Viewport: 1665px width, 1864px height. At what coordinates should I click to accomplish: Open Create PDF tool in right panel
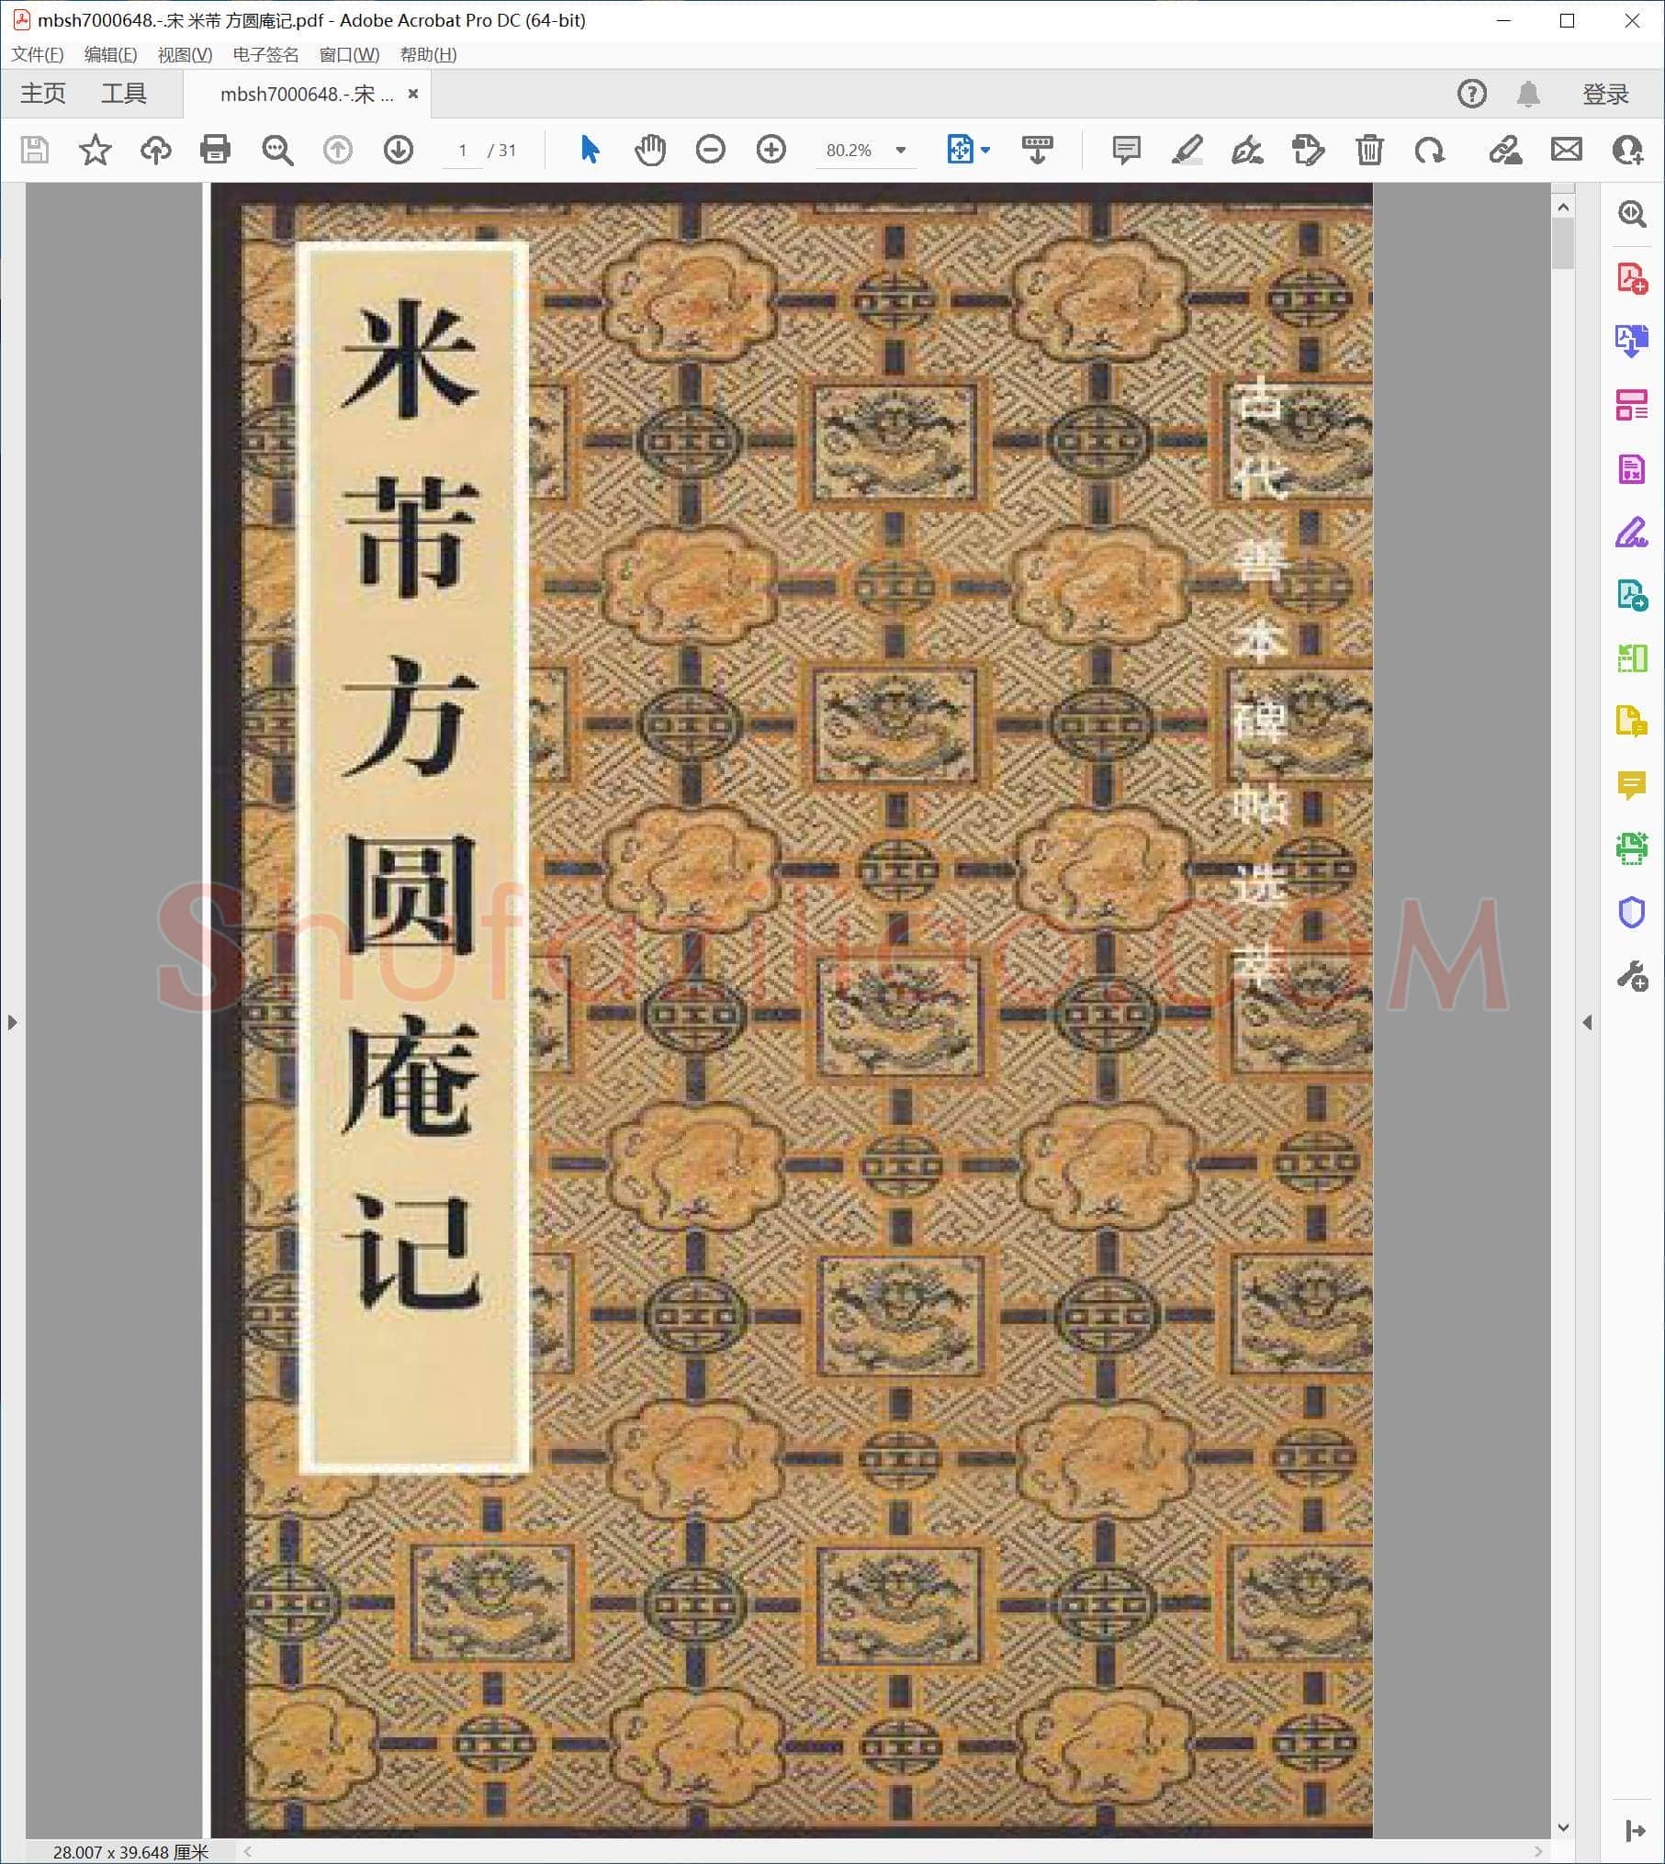(x=1632, y=277)
